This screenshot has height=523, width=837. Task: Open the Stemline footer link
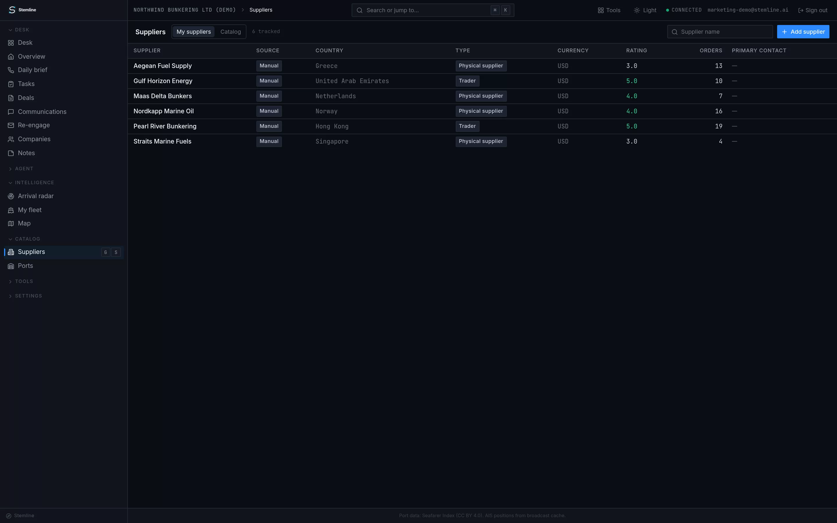click(x=20, y=516)
